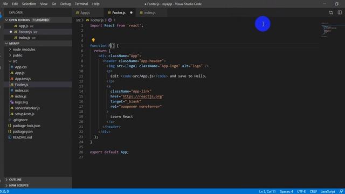Open setupTests.js in the explorer
345x194 pixels.
click(x=38, y=114)
